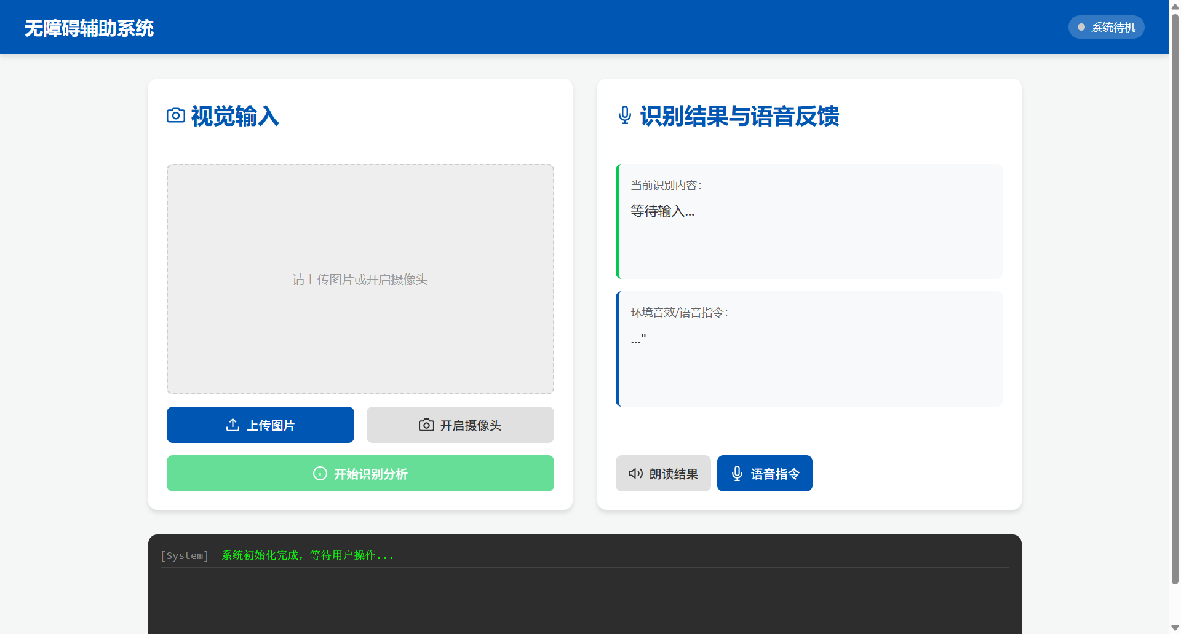Select the 当前识别内容 result panel
This screenshot has width=1181, height=634.
[x=809, y=221]
